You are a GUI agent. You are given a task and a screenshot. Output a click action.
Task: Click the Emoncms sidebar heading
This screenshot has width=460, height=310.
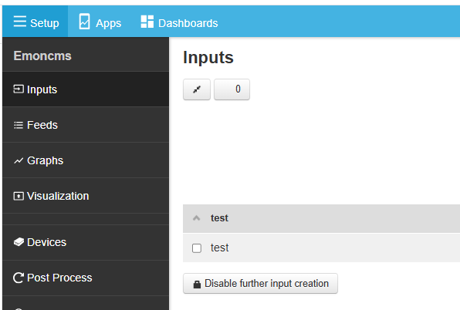[x=42, y=56]
